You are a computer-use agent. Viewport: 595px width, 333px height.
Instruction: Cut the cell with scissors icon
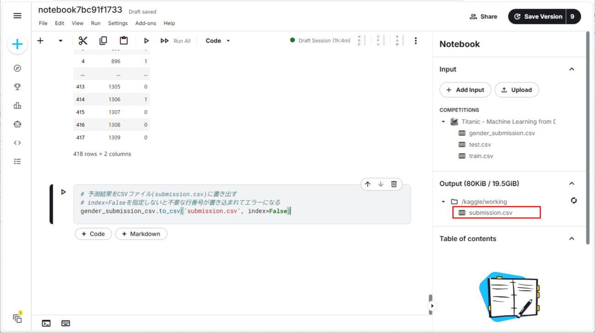coord(83,41)
